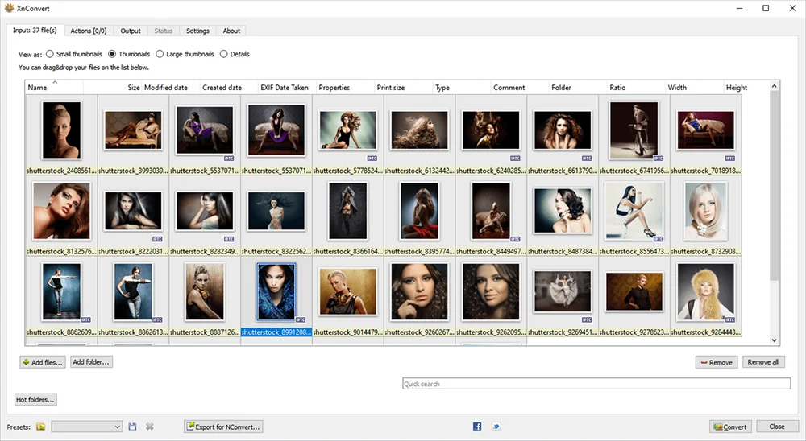Sort files by Modified date column
Screen dimensions: 806x441
pos(165,88)
